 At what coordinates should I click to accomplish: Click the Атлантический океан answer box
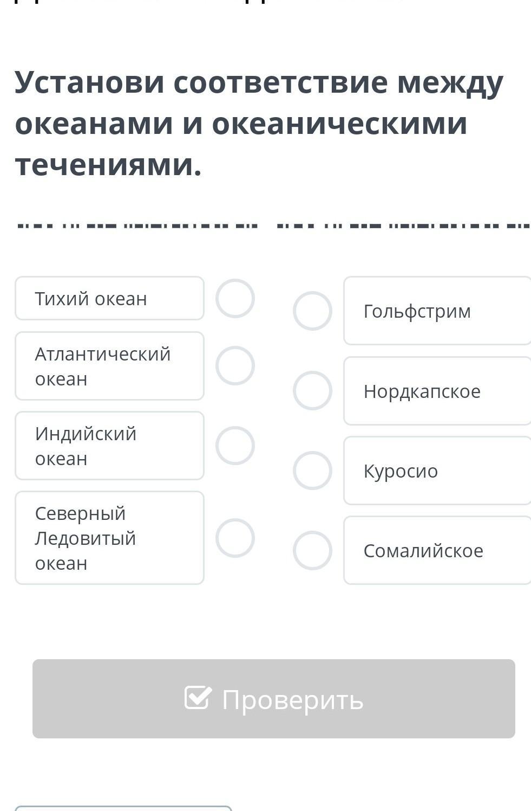coord(109,366)
